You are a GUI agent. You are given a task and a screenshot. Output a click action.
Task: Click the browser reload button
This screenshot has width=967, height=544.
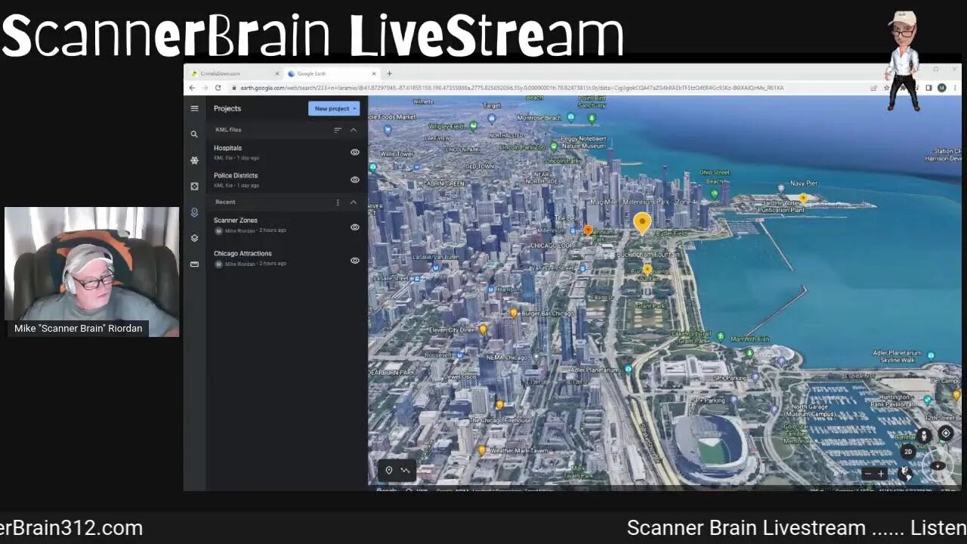pos(218,88)
